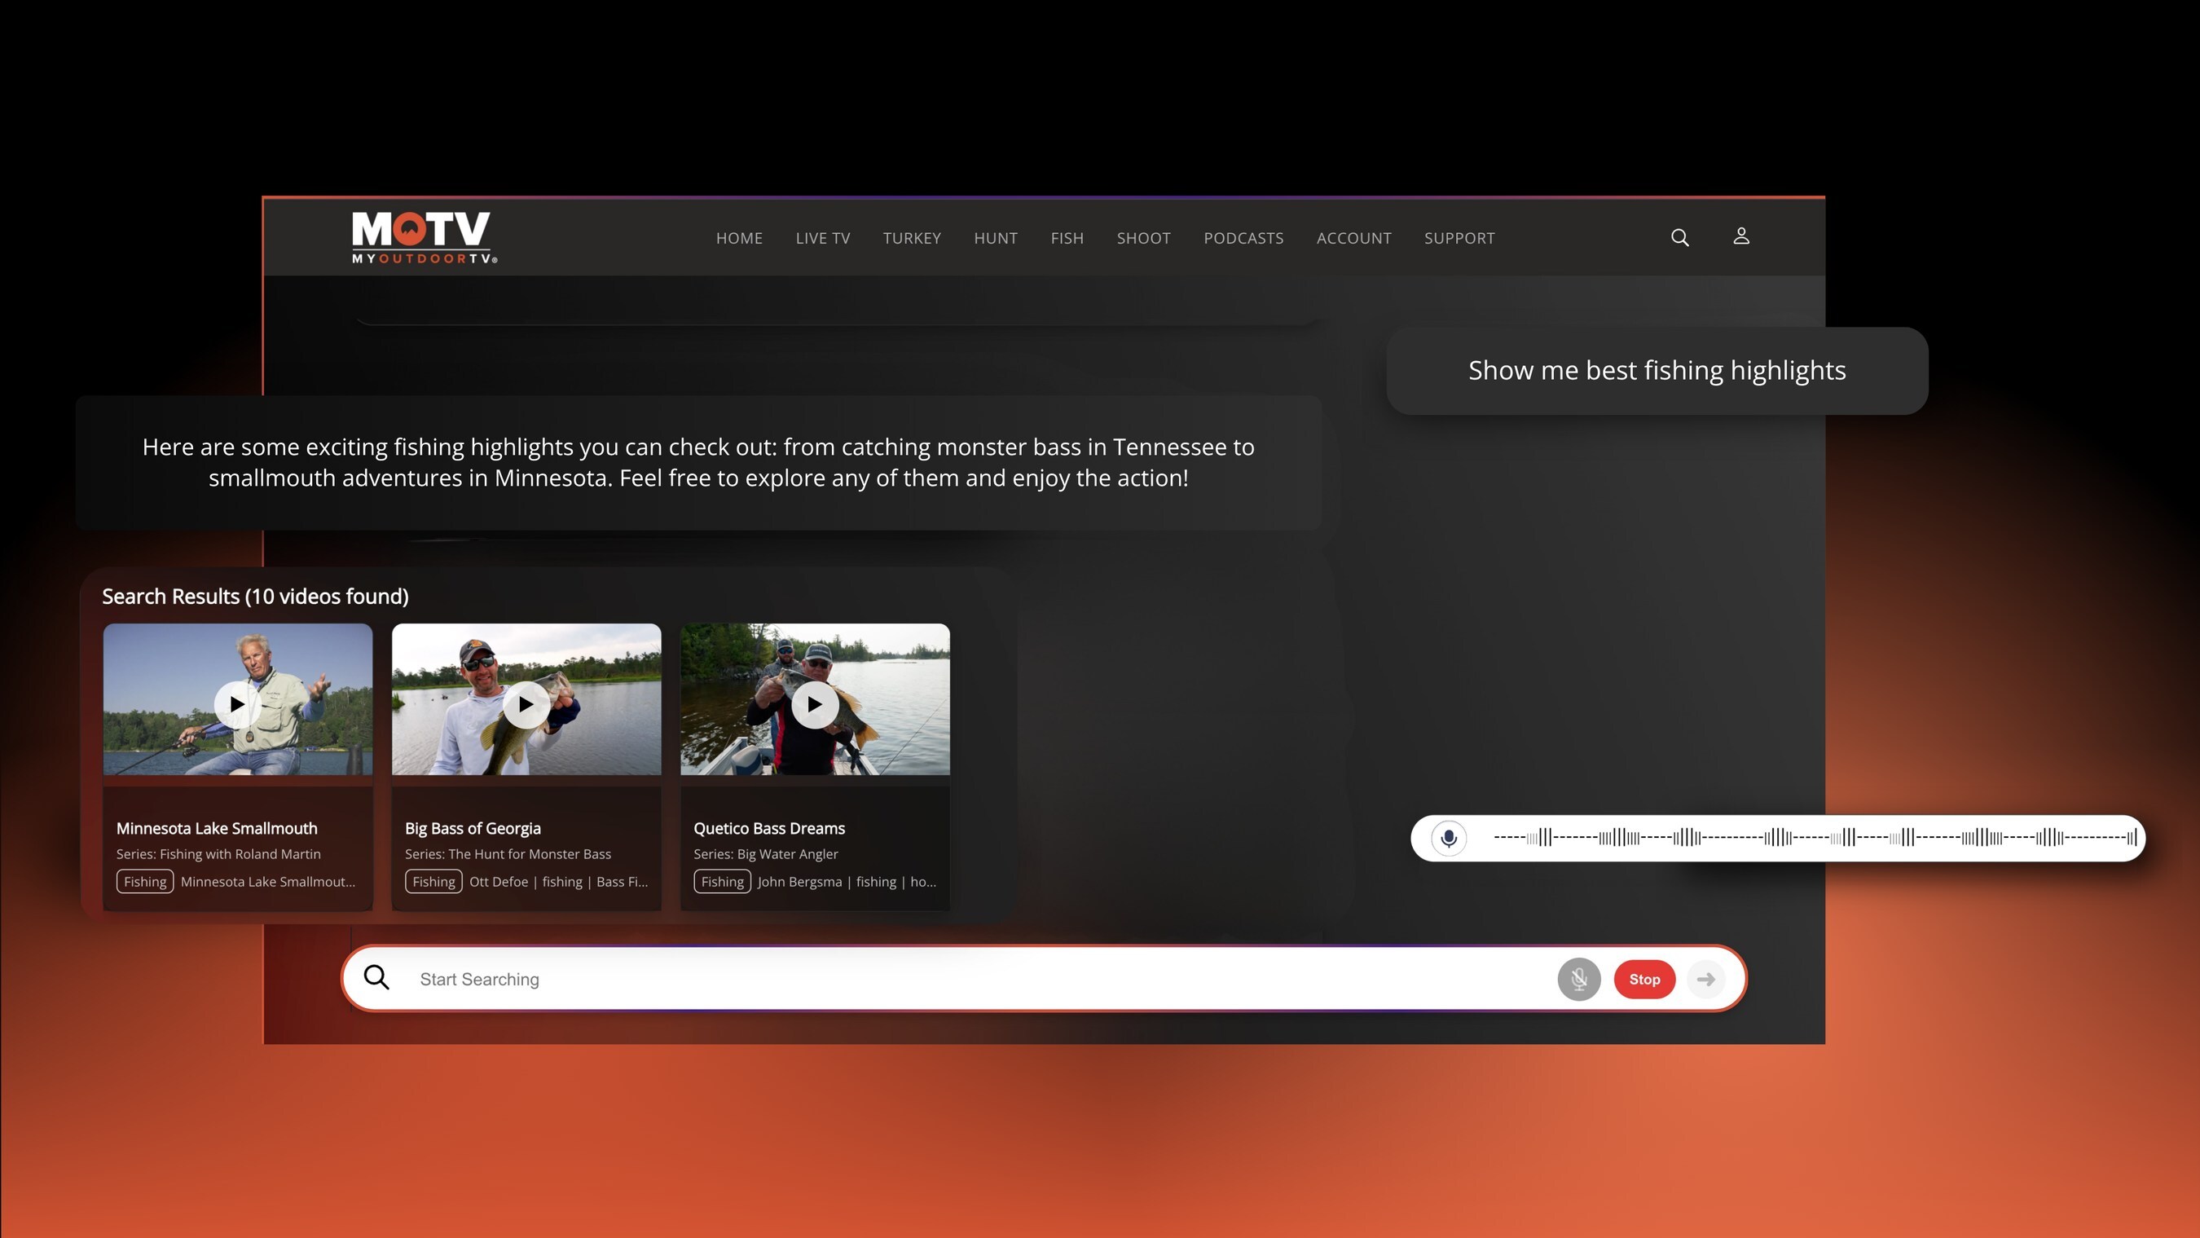Open the user profile icon
Image resolution: width=2200 pixels, height=1238 pixels.
pos(1740,236)
